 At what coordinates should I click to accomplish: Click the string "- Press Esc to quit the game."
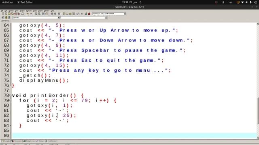[x=104, y=60]
